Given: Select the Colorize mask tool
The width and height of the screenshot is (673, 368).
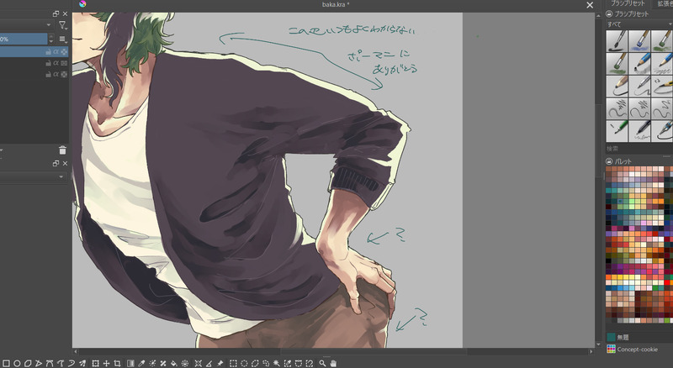Looking at the screenshot, I should click(152, 363).
